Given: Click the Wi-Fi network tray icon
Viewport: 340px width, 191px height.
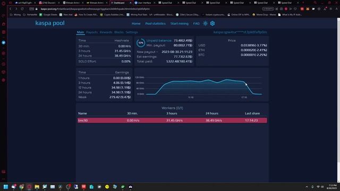Looking at the screenshot, I should click(x=318, y=187).
